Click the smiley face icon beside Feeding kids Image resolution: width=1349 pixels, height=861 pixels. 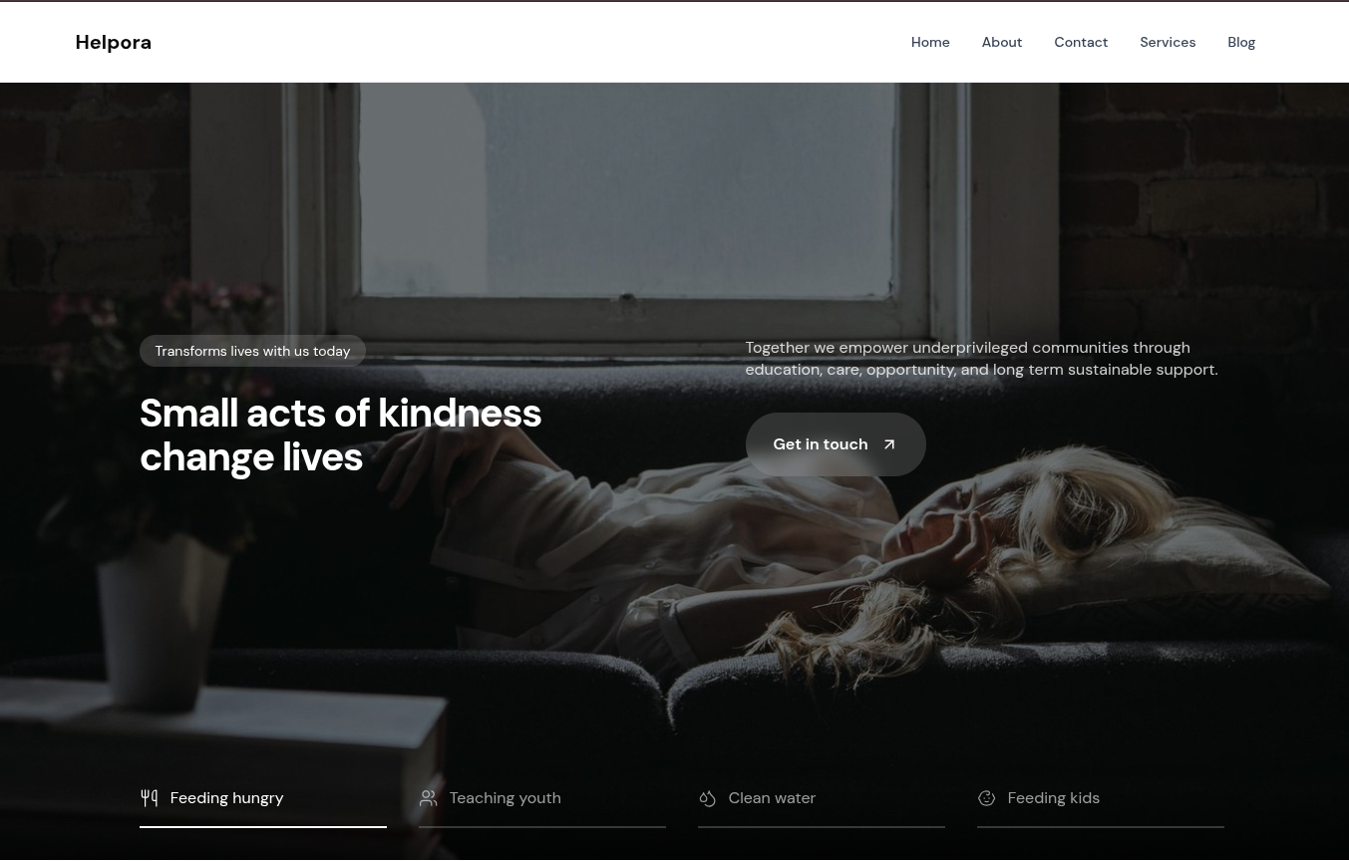click(x=986, y=798)
